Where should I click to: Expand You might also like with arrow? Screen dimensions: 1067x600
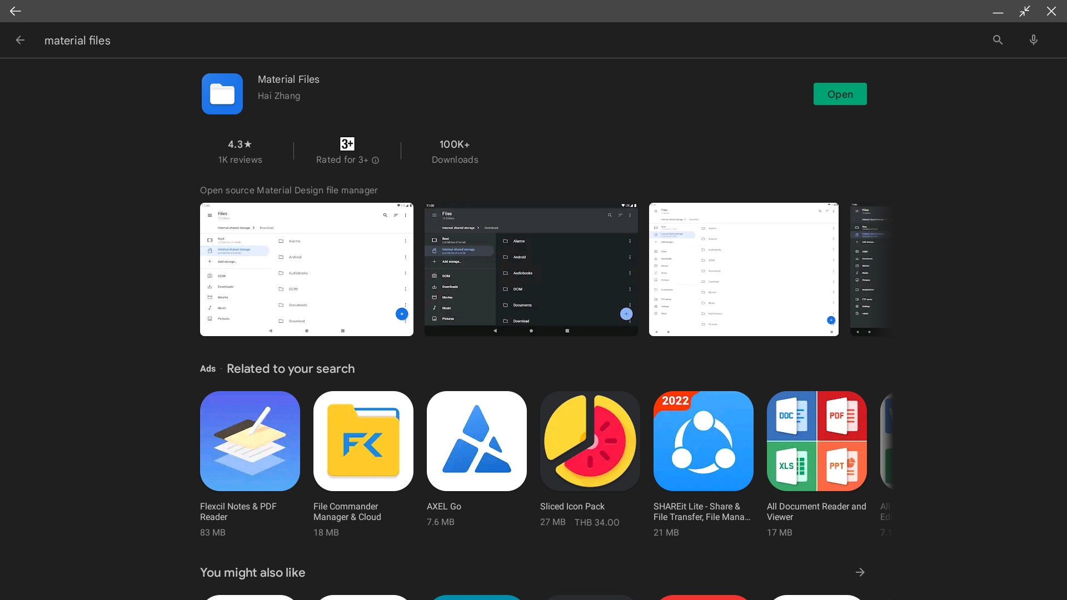860,572
